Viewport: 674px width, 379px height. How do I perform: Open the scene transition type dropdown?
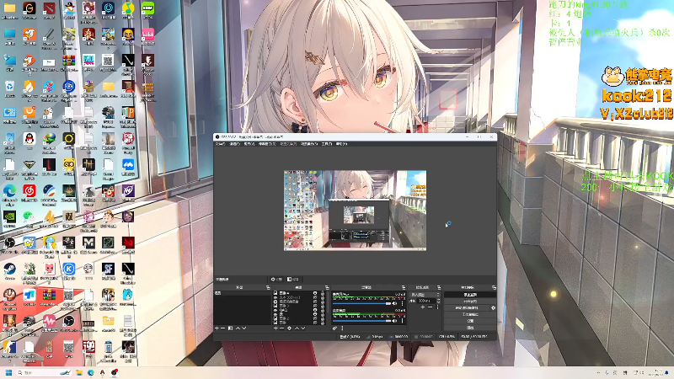[x=425, y=294]
